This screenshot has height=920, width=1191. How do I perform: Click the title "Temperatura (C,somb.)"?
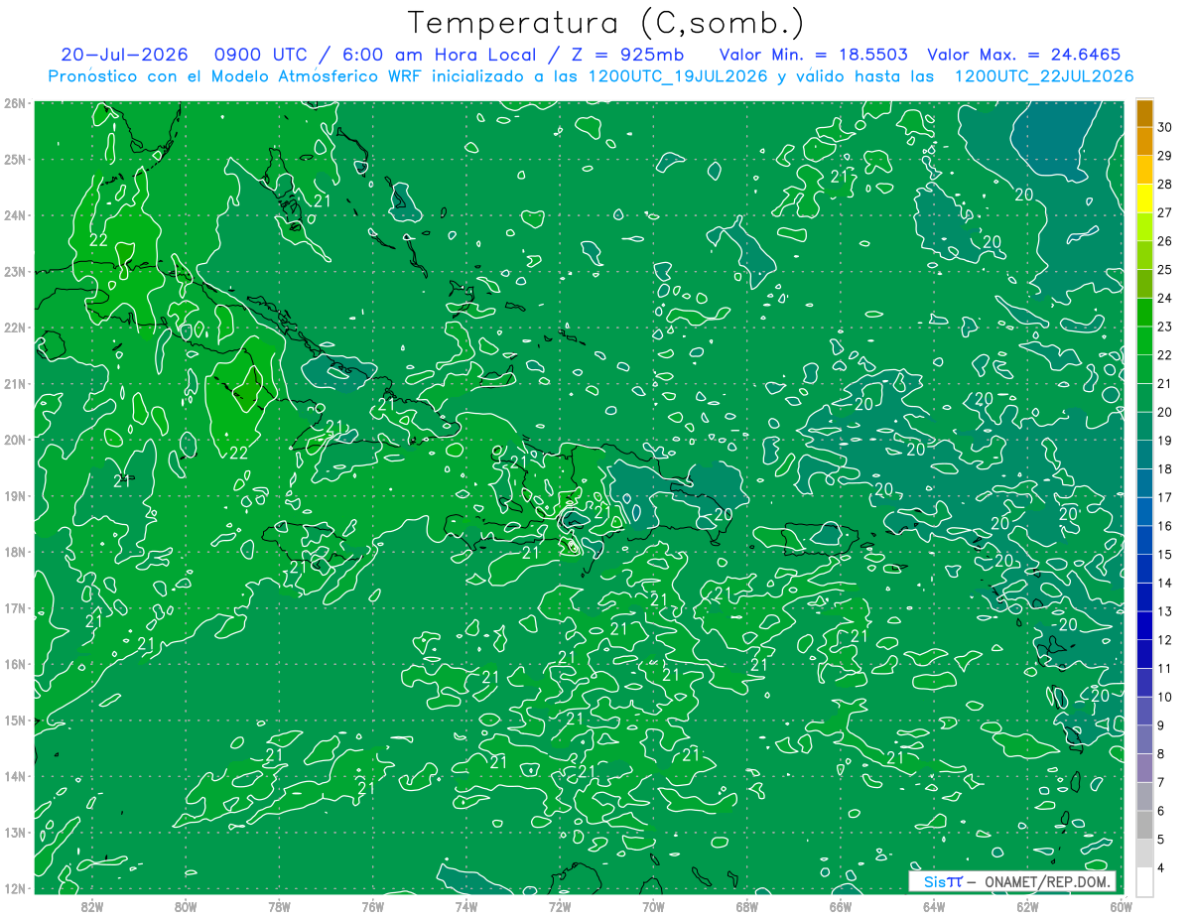point(606,24)
